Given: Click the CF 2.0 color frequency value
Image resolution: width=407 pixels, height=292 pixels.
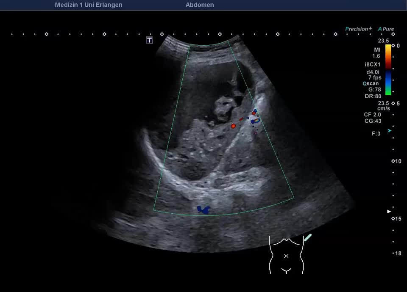Looking at the screenshot, I should point(372,115).
